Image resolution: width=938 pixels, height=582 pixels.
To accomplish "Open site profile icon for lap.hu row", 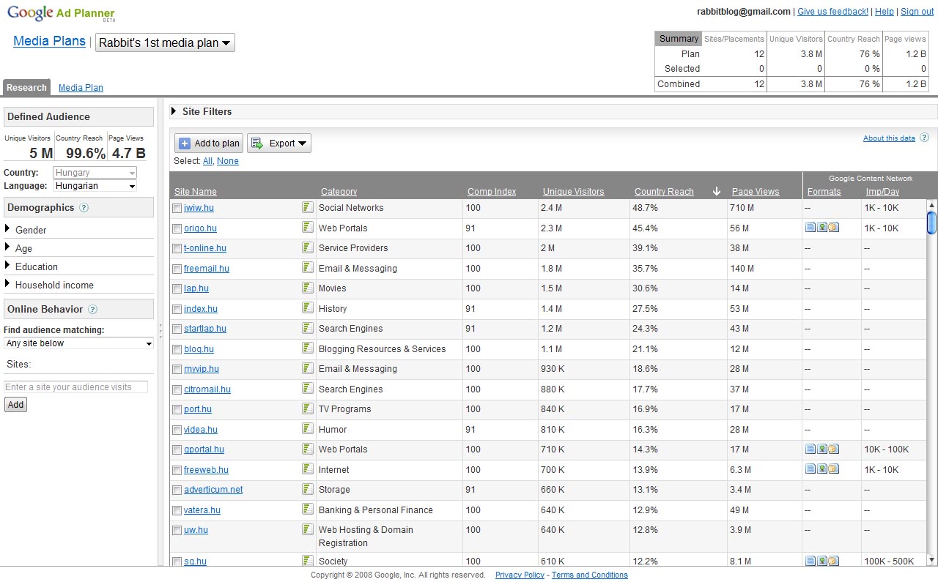I will [308, 288].
